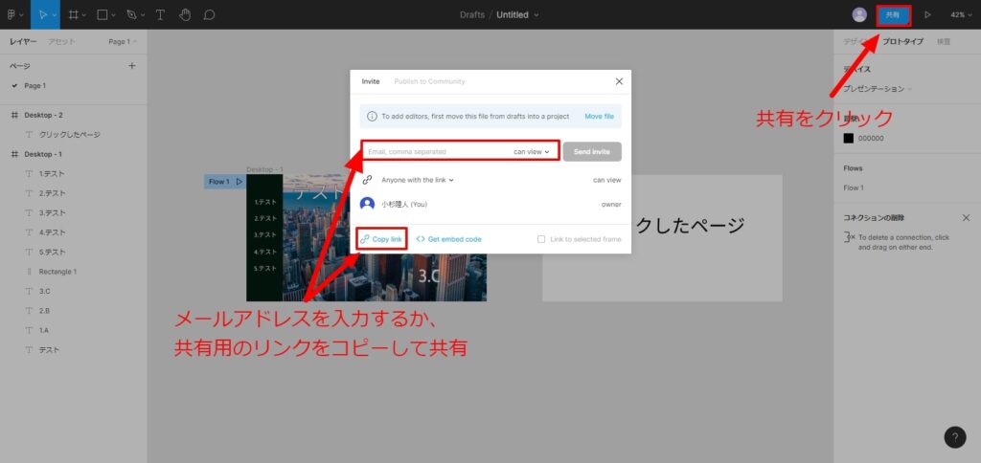Select the Rectangle shape tool

point(101,14)
